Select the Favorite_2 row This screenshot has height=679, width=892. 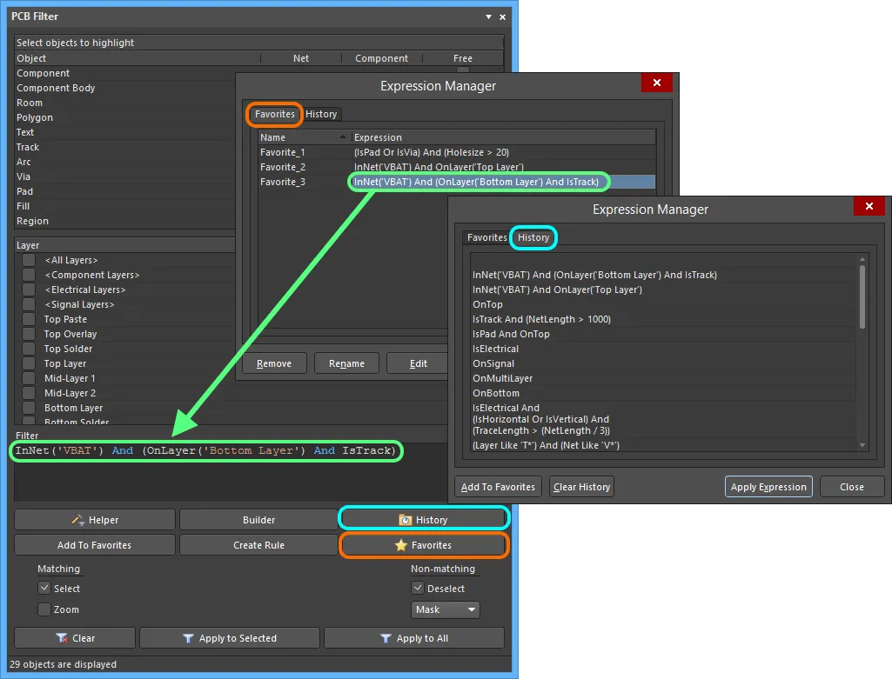point(457,167)
